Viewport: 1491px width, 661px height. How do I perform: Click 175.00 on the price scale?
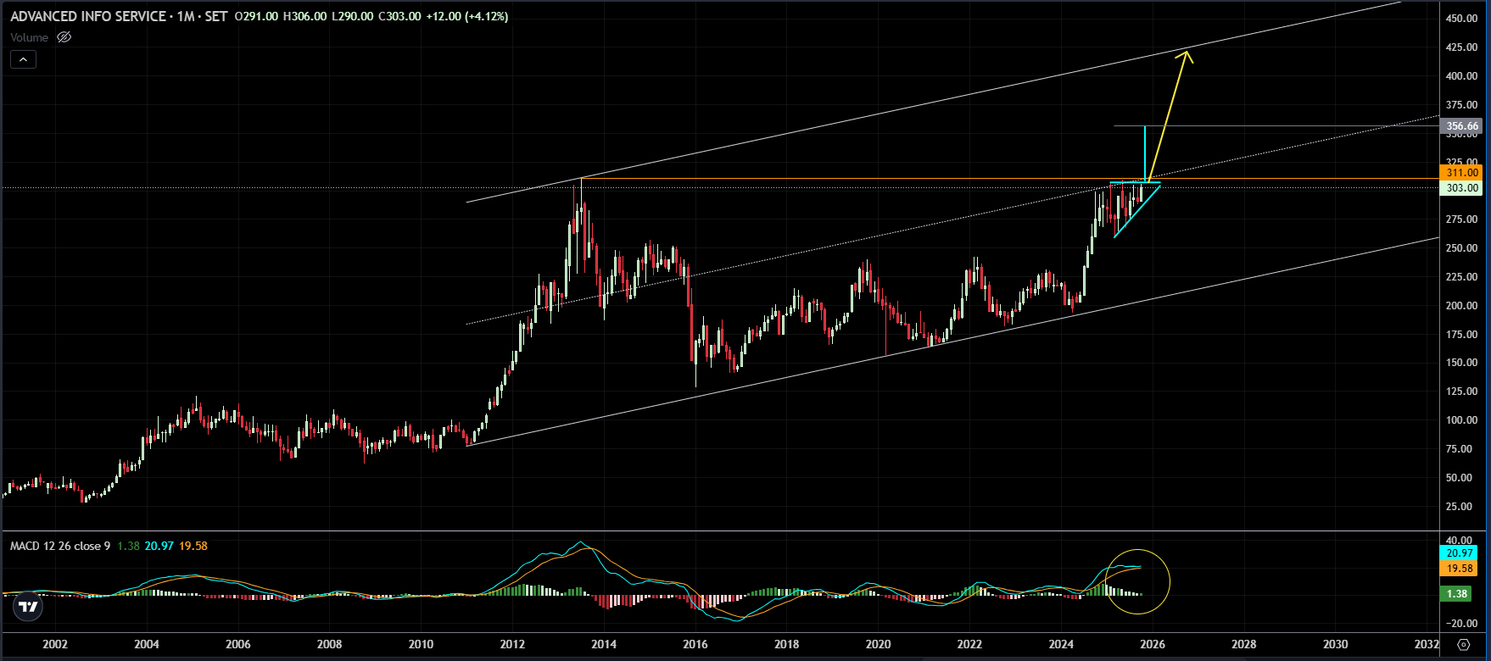tap(1462, 335)
